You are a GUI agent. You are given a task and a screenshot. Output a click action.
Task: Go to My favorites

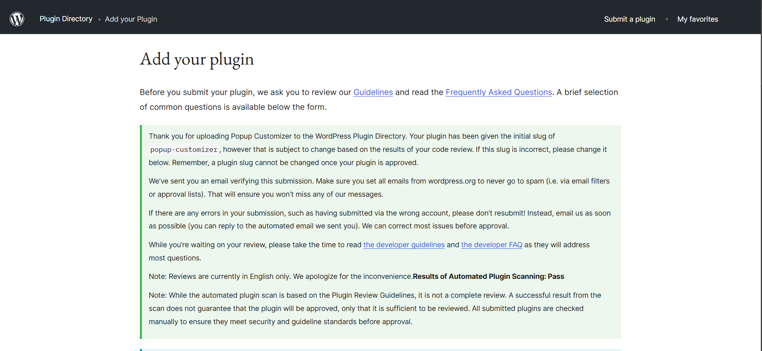(697, 19)
